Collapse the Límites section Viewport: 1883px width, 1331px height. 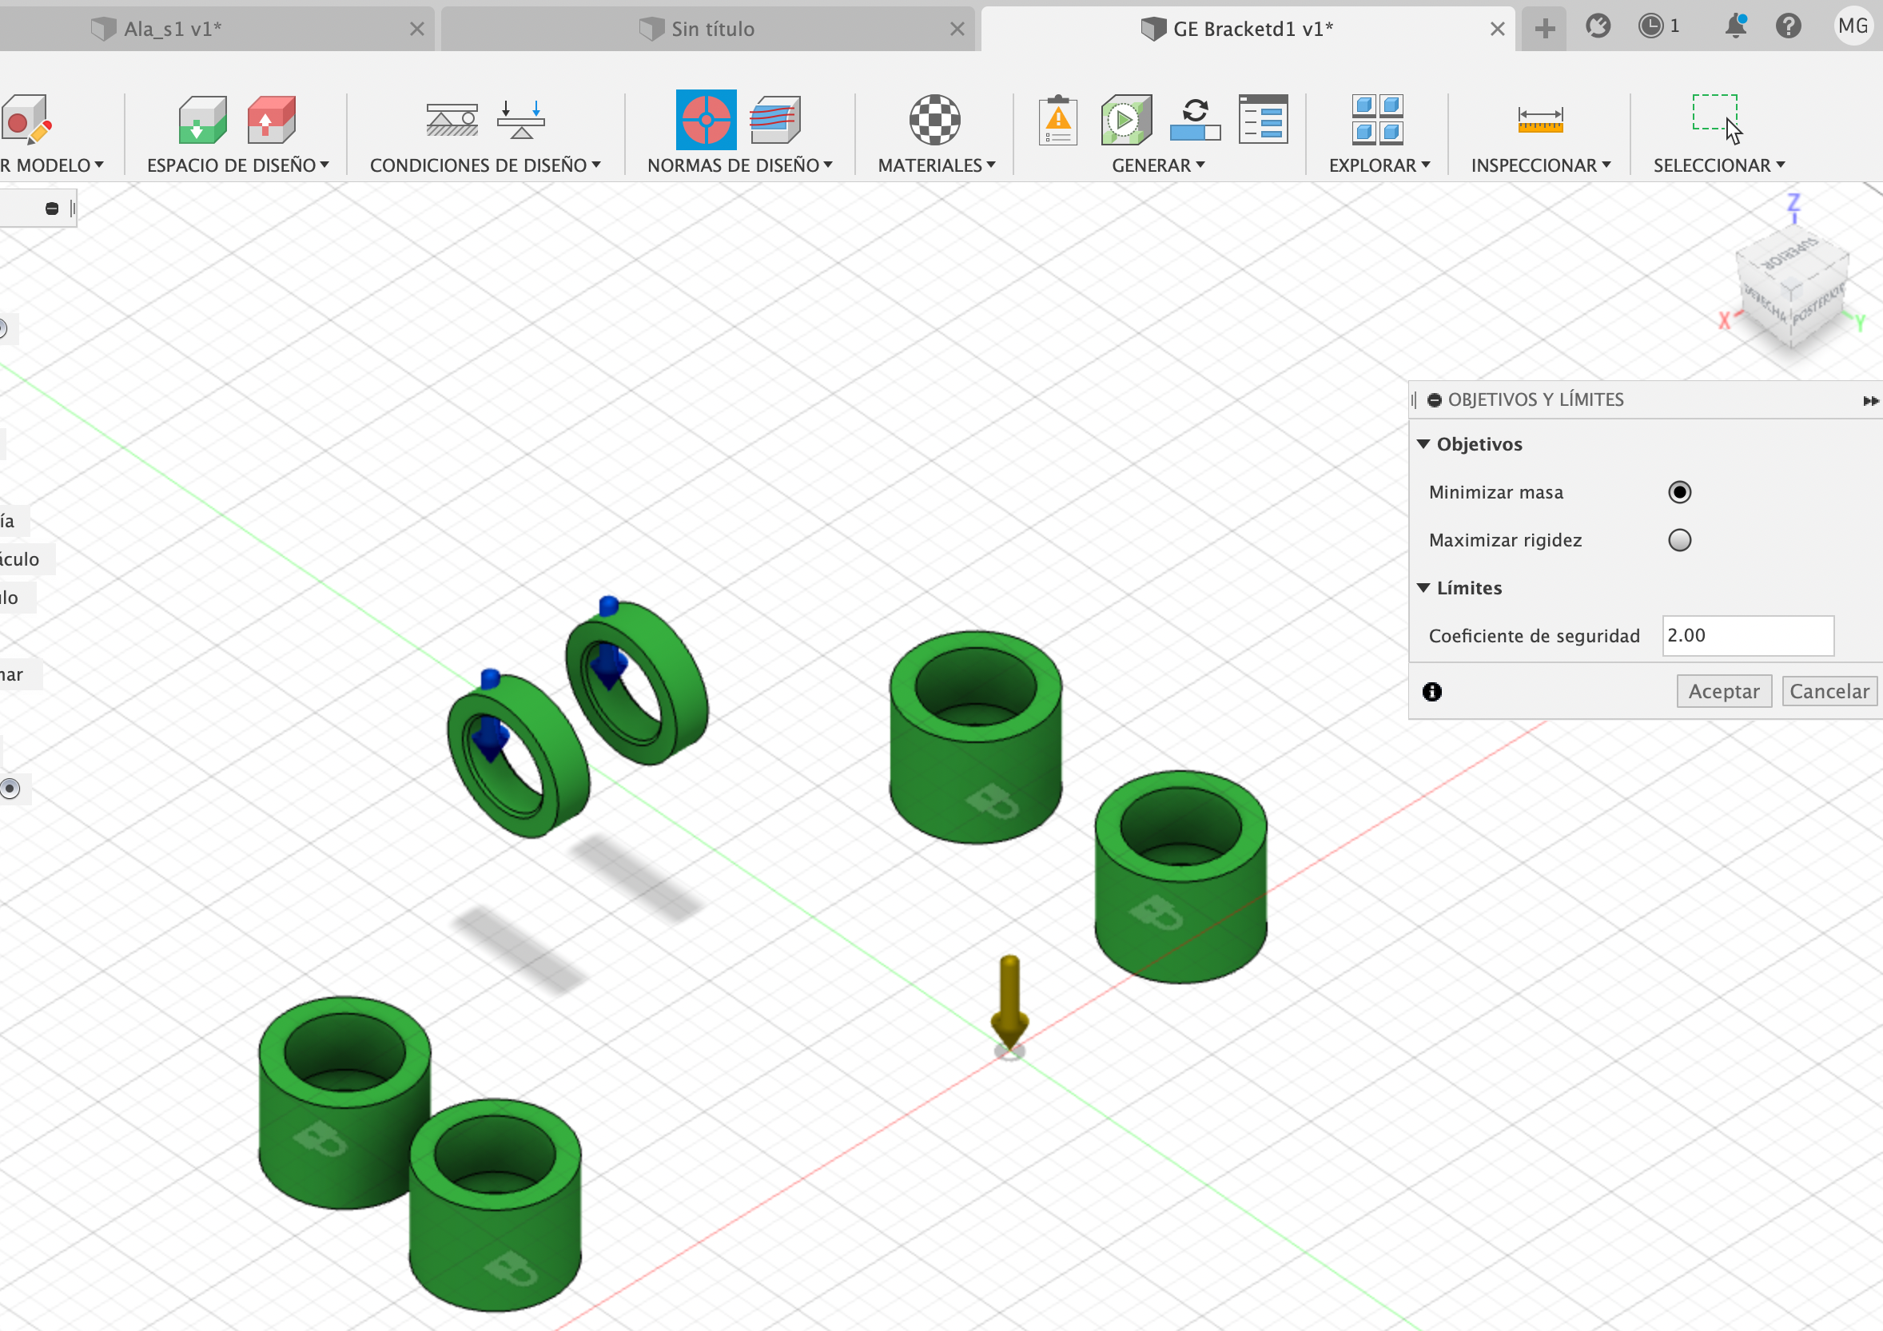pyautogui.click(x=1423, y=588)
